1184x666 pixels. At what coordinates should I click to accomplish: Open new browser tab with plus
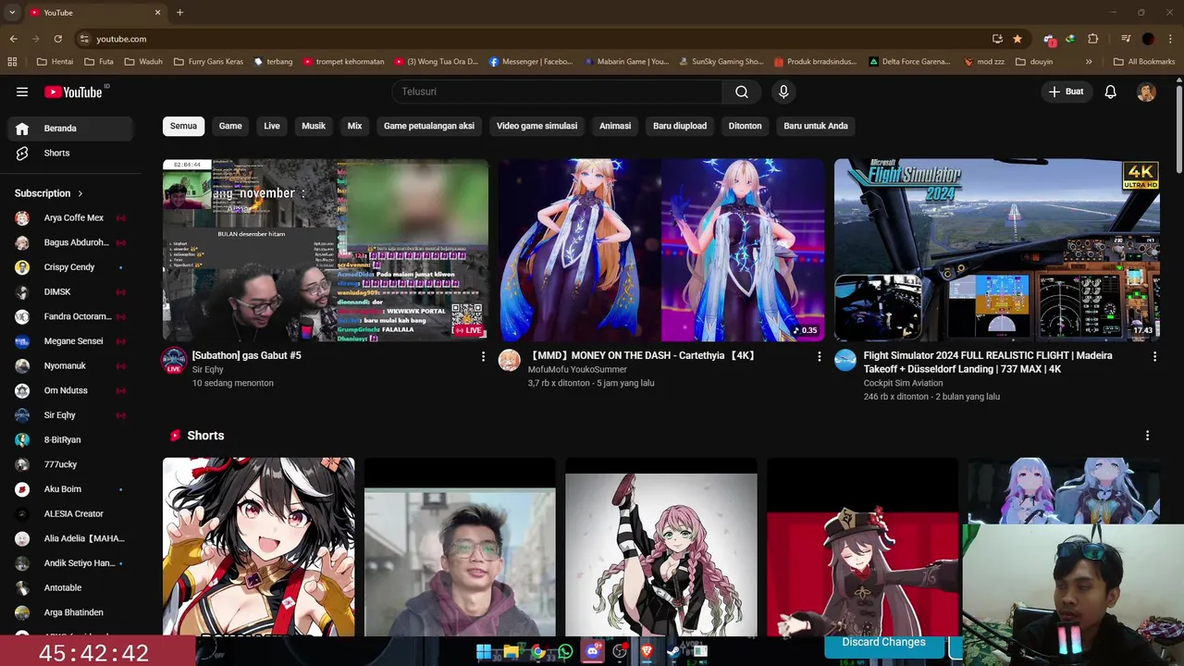pos(179,12)
